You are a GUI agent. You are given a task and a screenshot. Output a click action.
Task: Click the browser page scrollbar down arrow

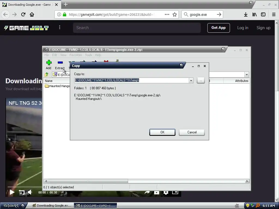277,200
